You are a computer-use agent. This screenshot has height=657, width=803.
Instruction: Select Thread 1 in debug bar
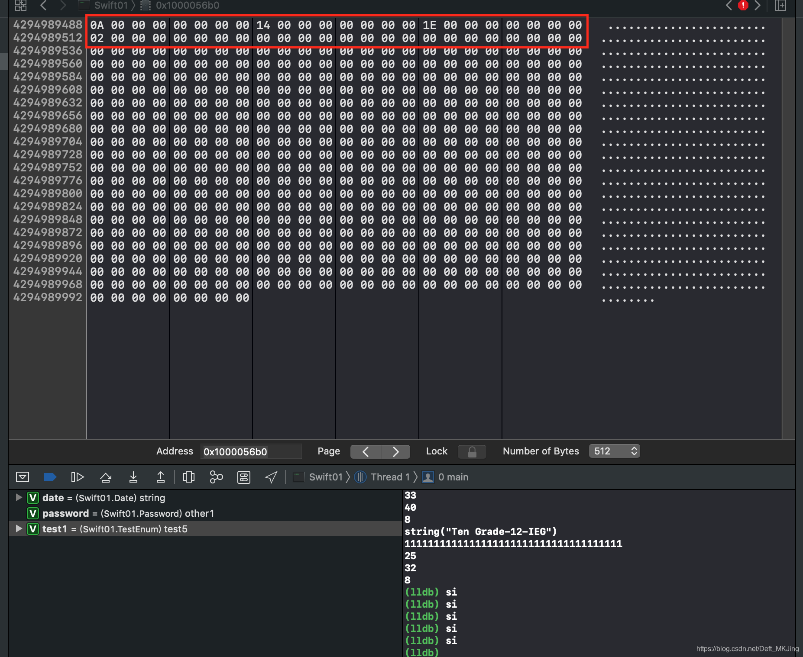[382, 477]
